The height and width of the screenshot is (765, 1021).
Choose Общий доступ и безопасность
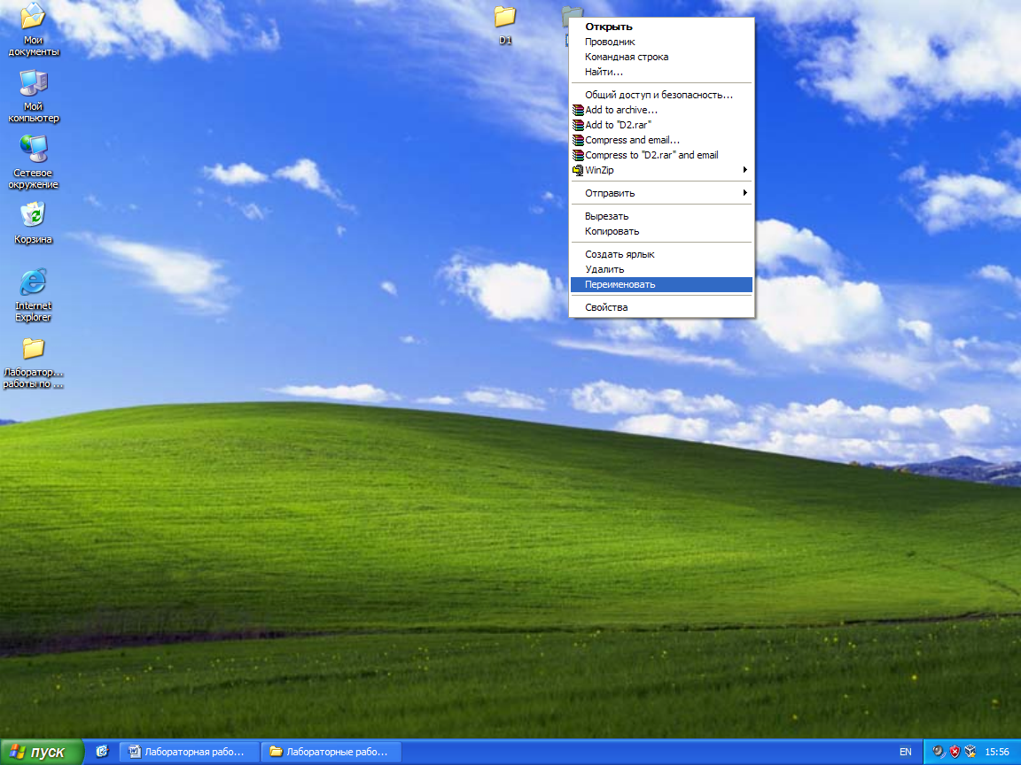tap(661, 95)
